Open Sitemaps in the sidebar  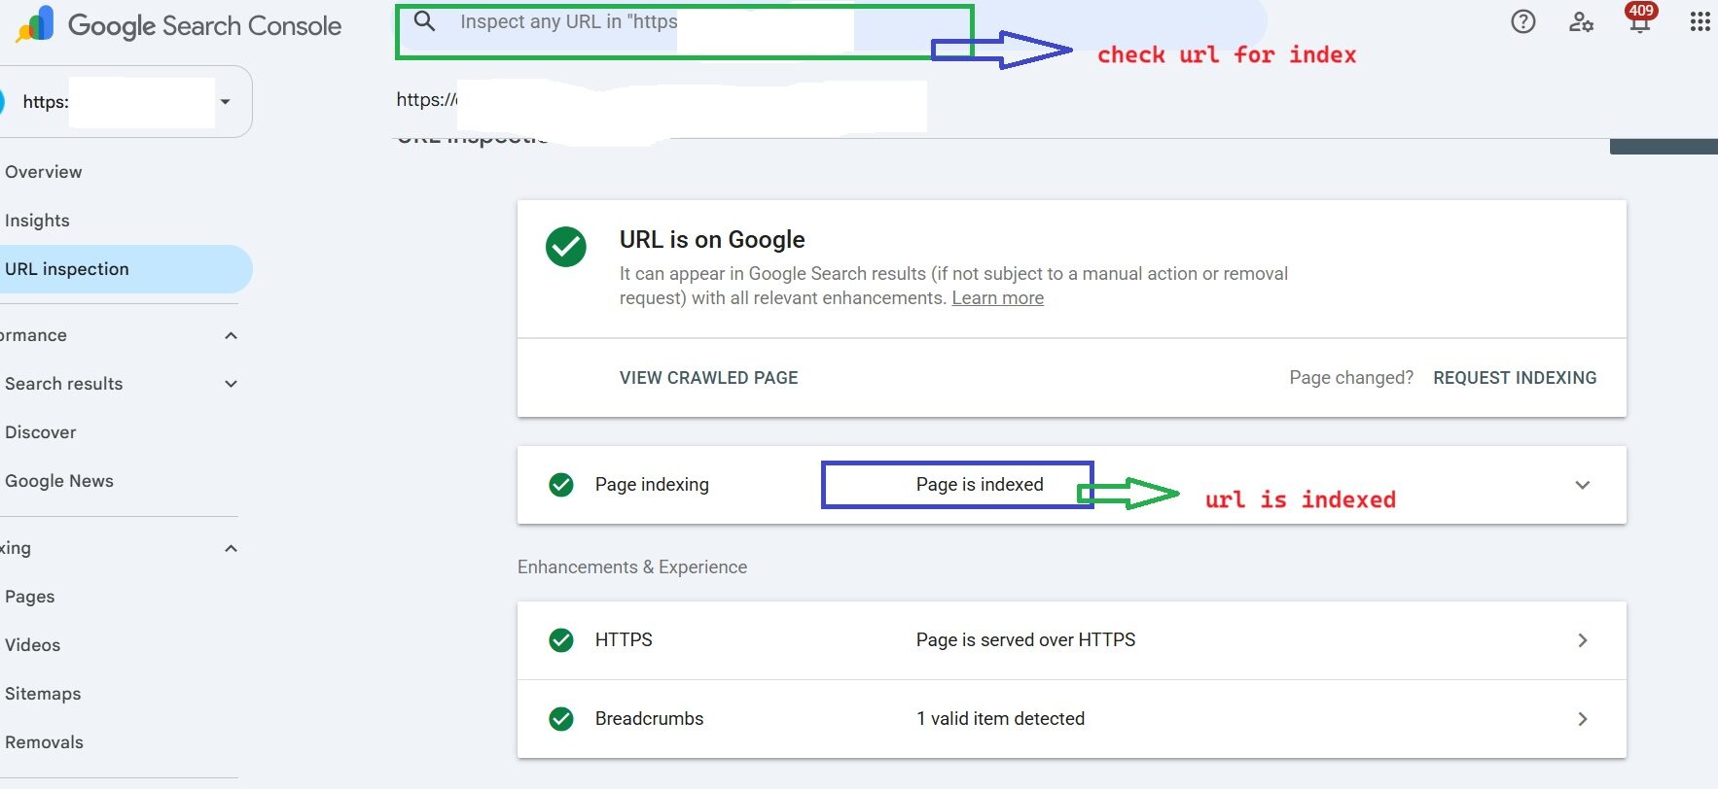(43, 694)
